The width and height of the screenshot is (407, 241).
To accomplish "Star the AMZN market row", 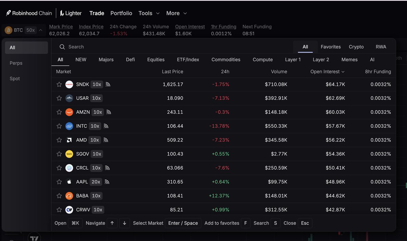I will point(59,112).
